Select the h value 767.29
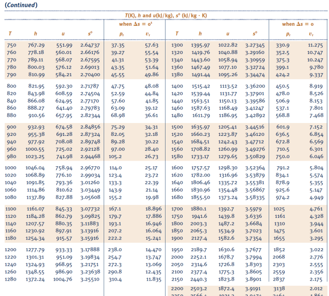The height and width of the screenshot is (296, 329). [36, 45]
